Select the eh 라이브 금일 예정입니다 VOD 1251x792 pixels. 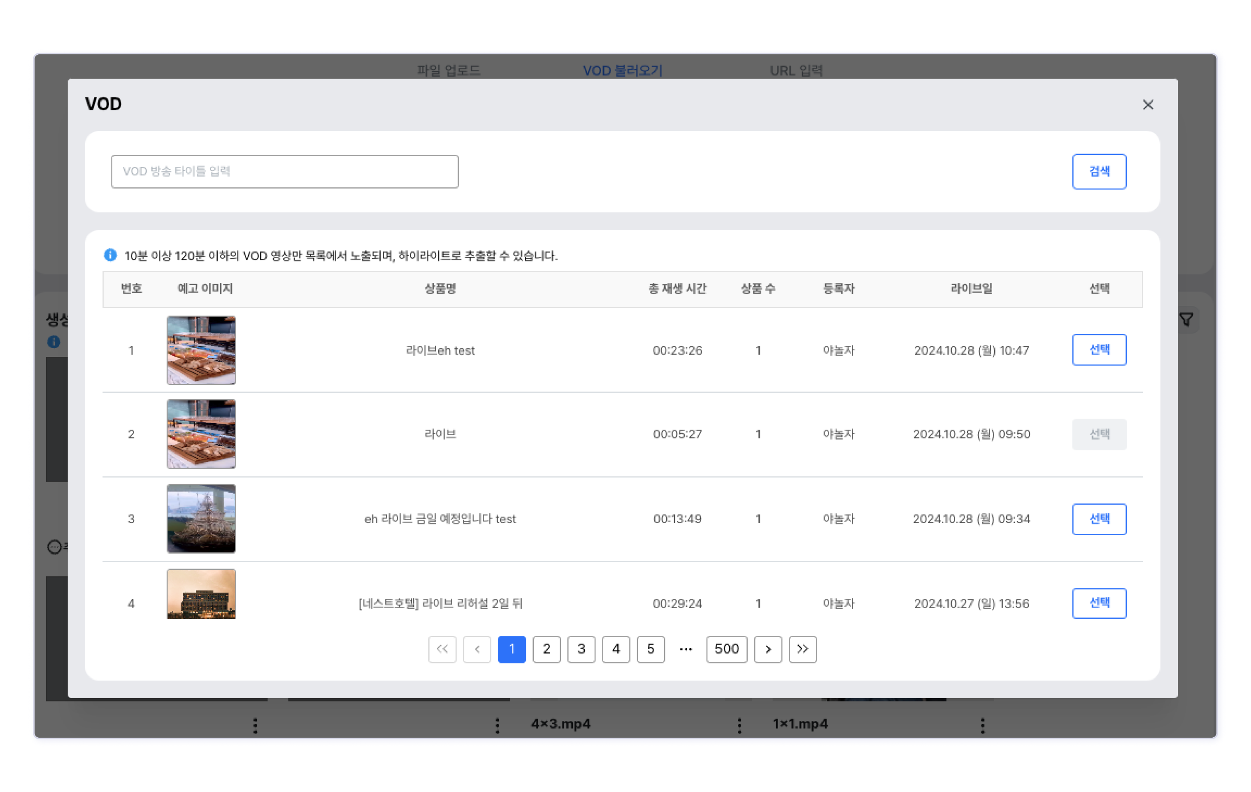tap(1099, 519)
